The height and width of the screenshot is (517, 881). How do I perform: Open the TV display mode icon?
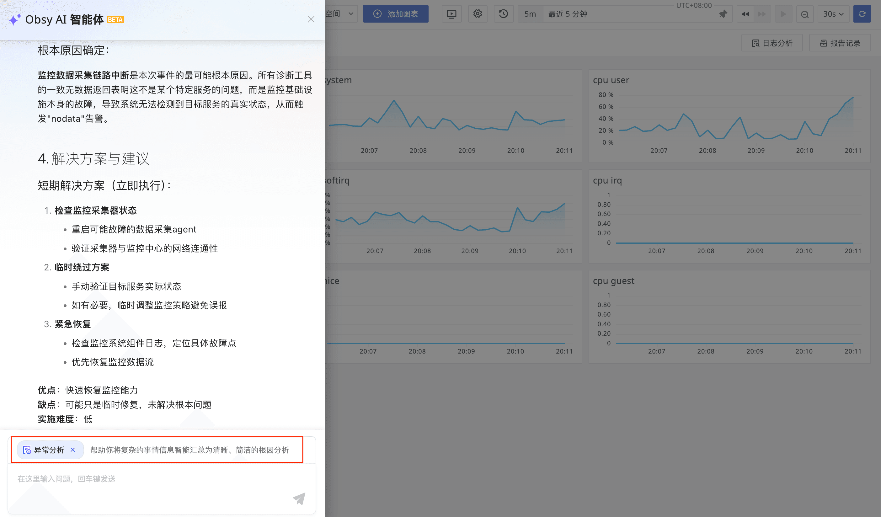pos(451,14)
